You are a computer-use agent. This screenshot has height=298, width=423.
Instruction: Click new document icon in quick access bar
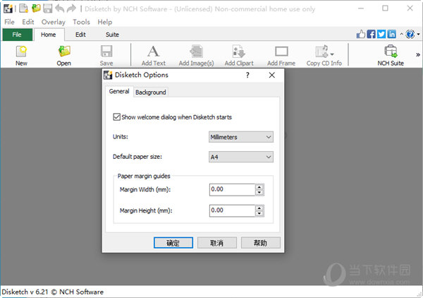pos(24,8)
